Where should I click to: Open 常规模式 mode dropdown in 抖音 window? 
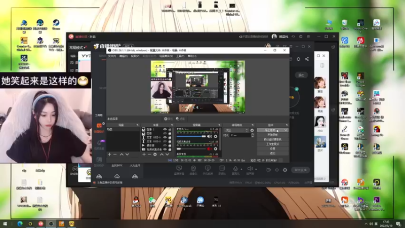pos(78,47)
